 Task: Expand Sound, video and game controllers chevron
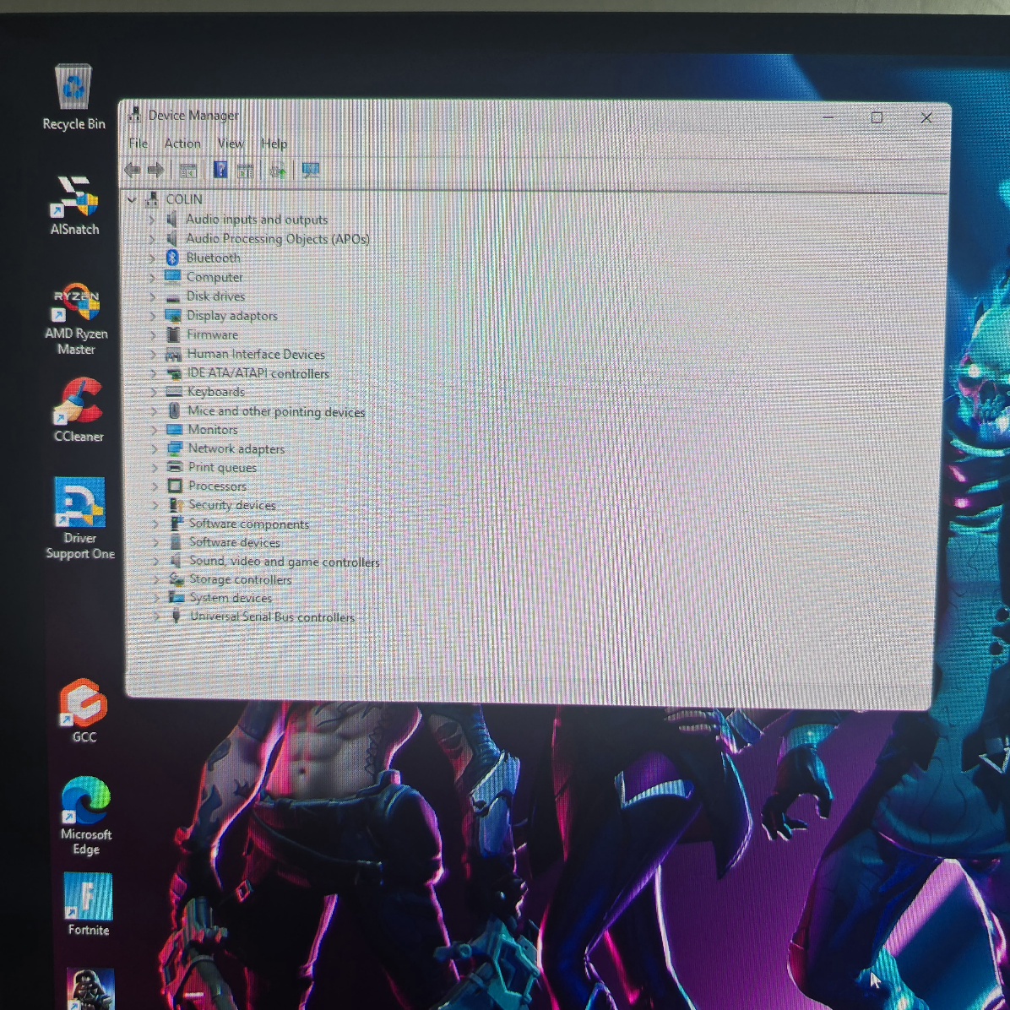(155, 561)
